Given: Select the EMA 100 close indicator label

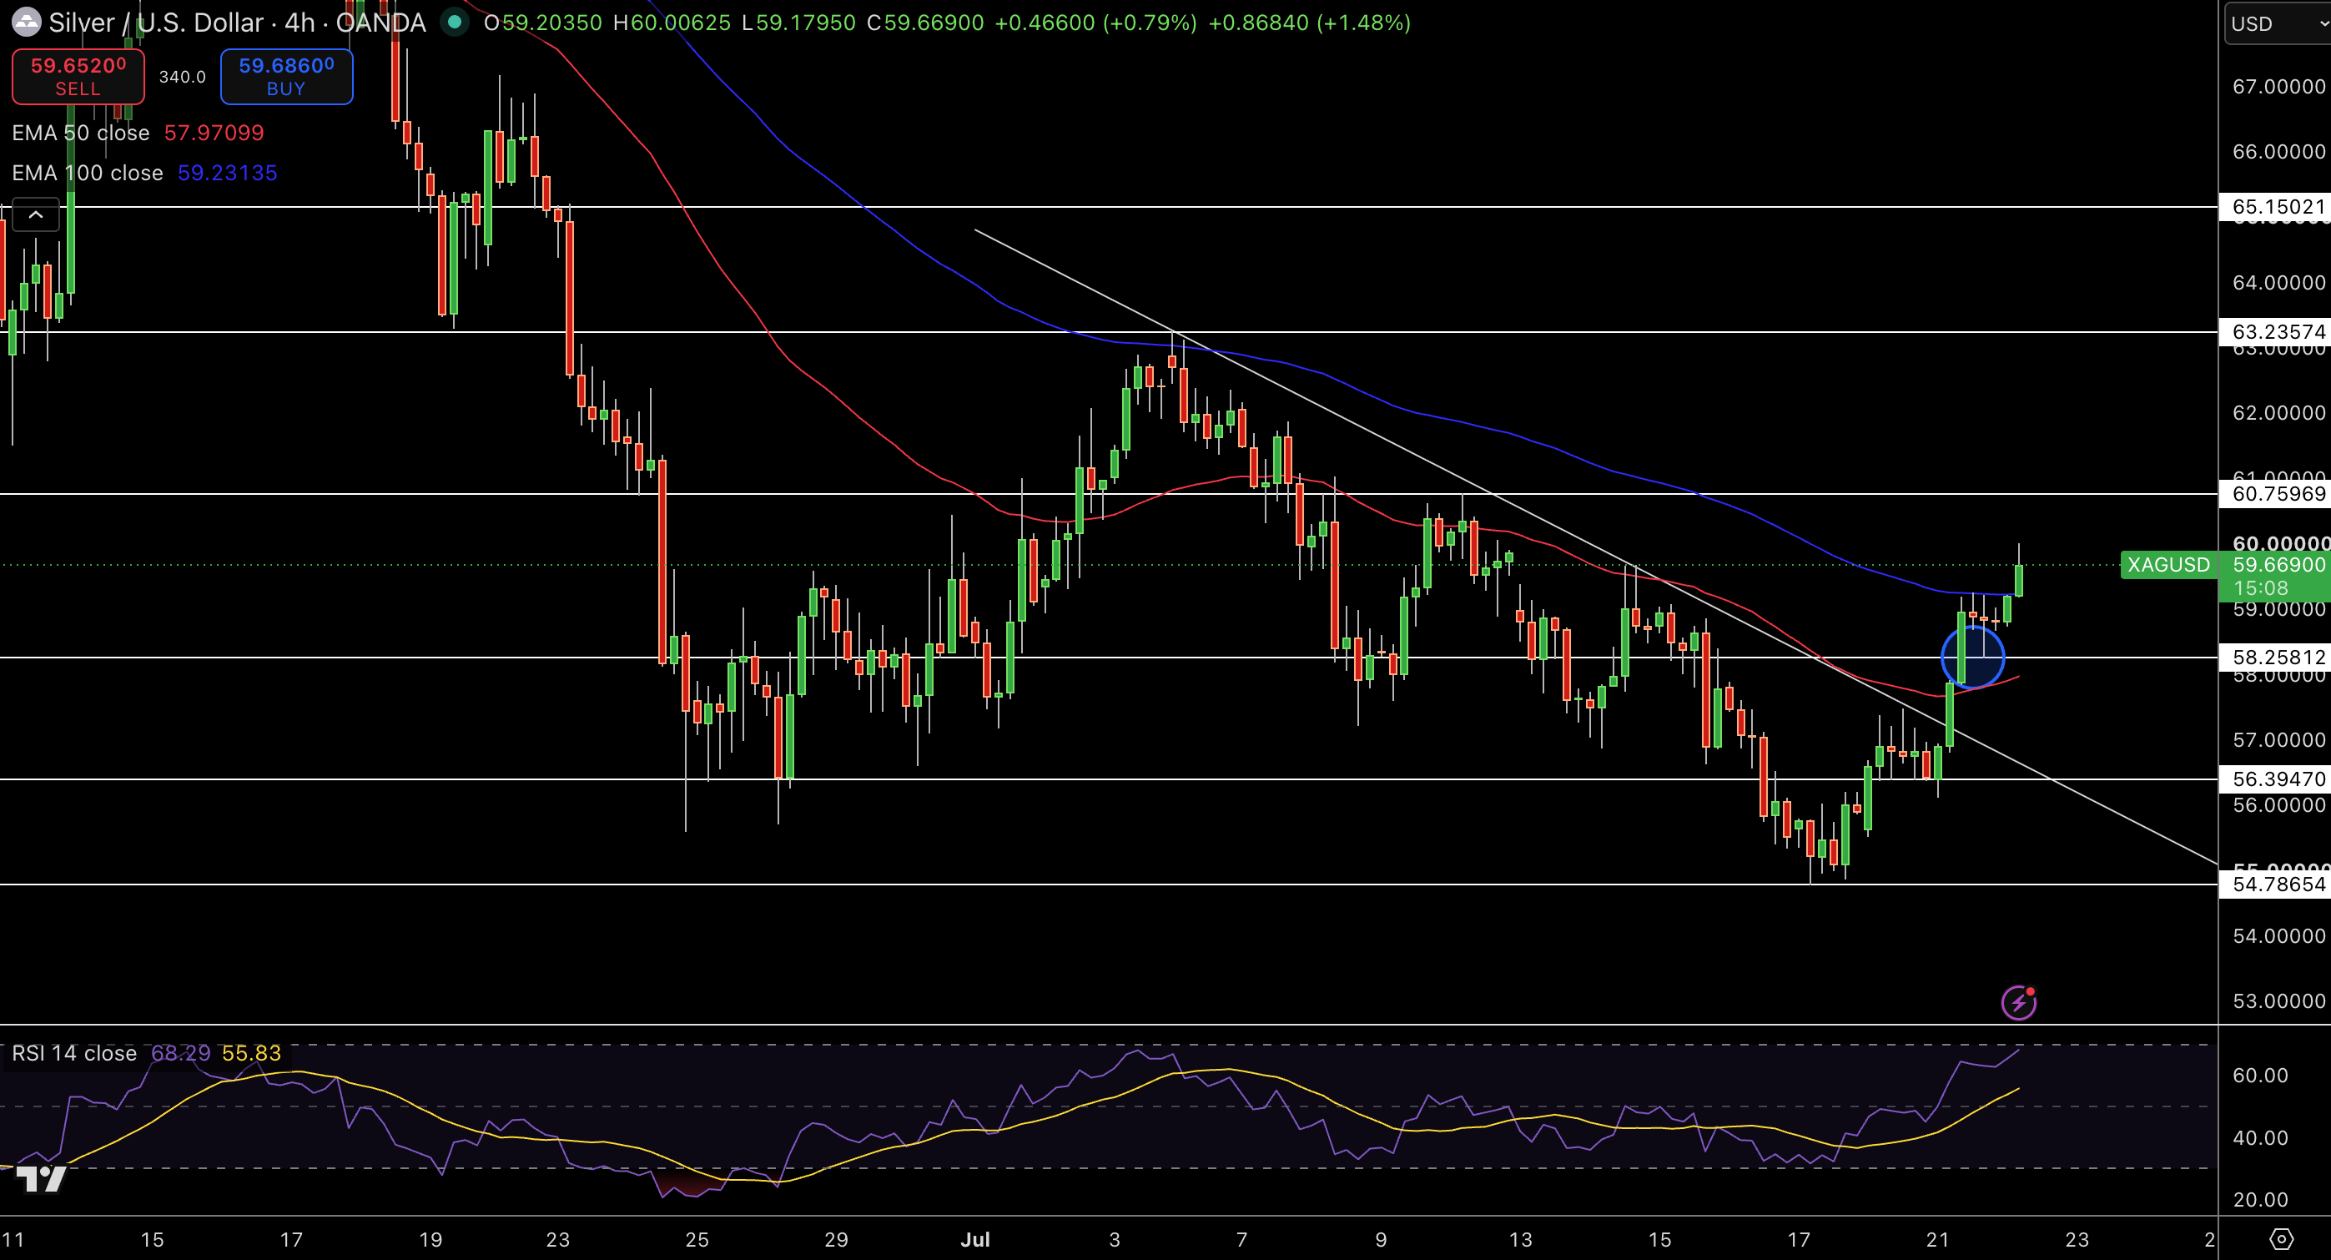Looking at the screenshot, I should (88, 173).
